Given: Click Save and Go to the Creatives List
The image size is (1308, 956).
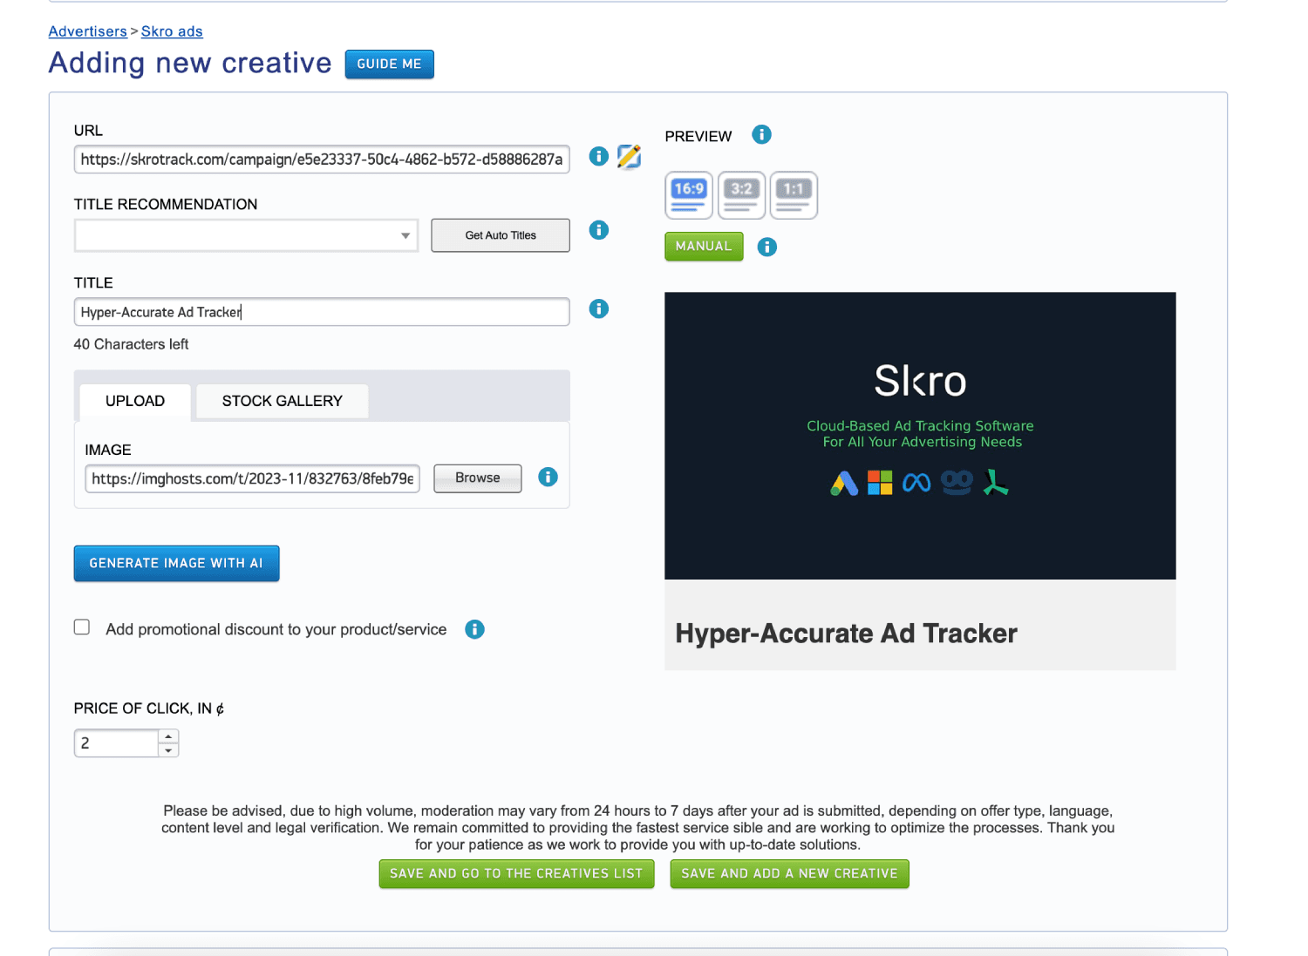Looking at the screenshot, I should (516, 873).
